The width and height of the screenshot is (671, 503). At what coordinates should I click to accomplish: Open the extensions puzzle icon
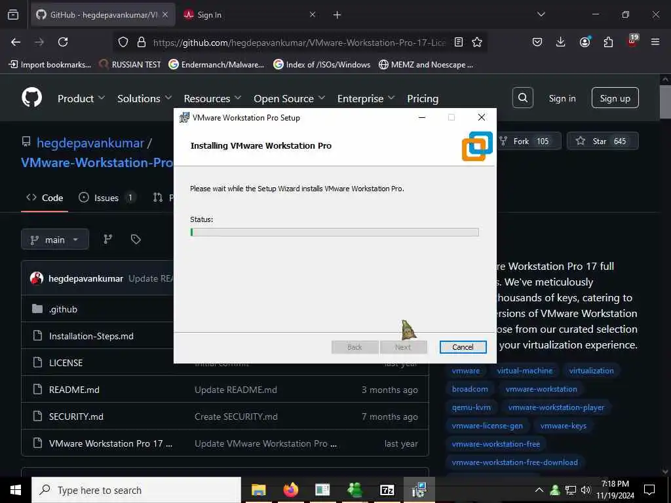(x=608, y=42)
